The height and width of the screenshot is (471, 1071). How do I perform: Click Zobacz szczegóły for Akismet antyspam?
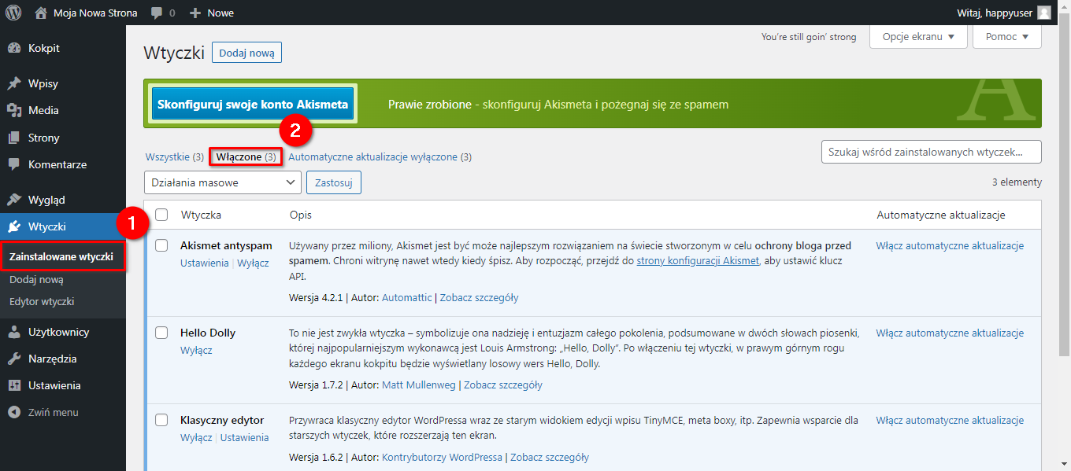[479, 297]
